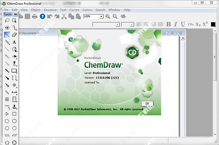Select the Eraser tool
The image size is (219, 145).
coord(14,35)
